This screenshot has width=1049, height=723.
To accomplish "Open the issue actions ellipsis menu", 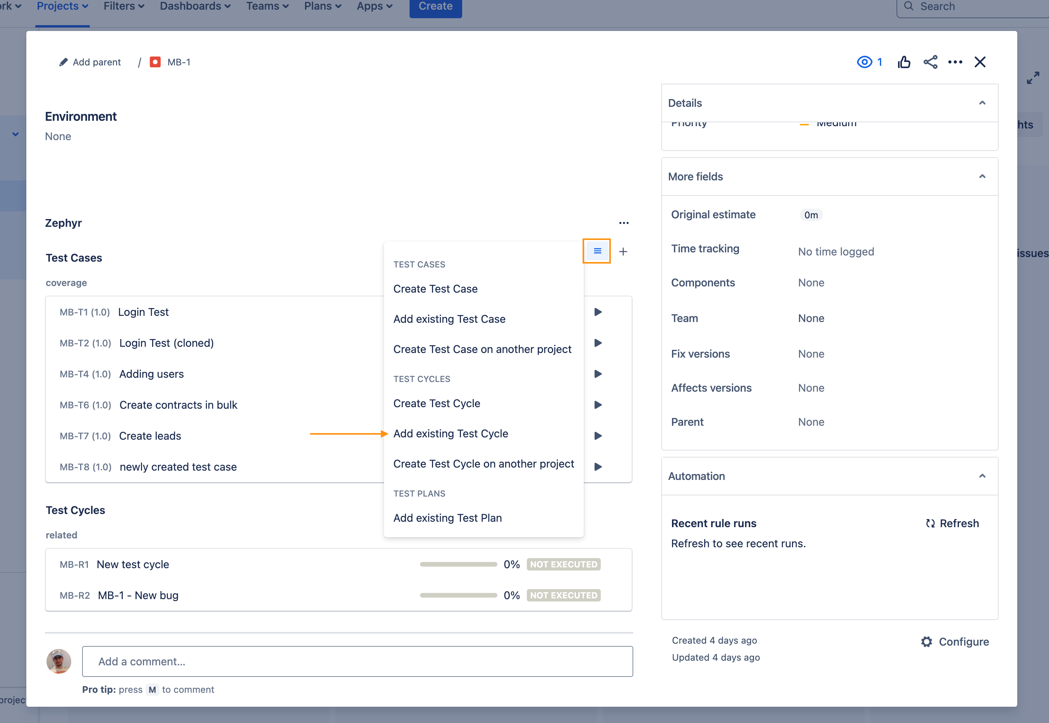I will coord(955,62).
